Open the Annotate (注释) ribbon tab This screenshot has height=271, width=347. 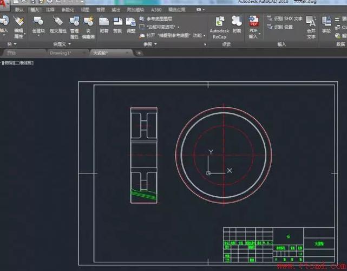click(x=50, y=10)
